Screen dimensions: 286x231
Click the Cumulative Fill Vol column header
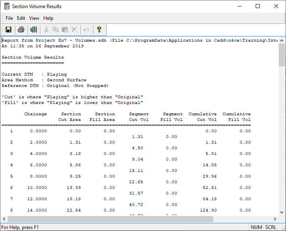[236, 117]
